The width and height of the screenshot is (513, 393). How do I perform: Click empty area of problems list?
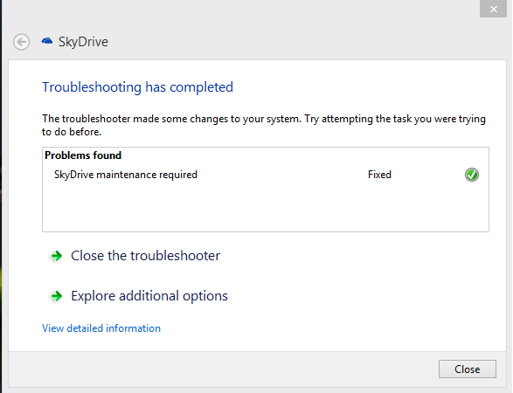pyautogui.click(x=266, y=207)
